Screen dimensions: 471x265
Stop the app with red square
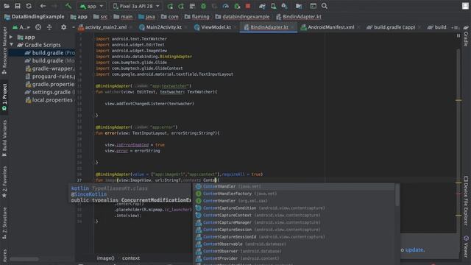(248, 6)
